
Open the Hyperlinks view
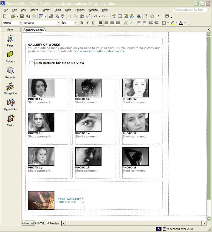tap(10, 104)
